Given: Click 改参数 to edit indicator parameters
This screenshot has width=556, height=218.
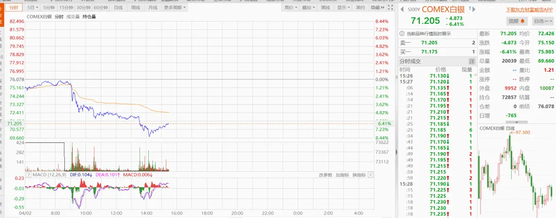Looking at the screenshot, I should pos(325,175).
